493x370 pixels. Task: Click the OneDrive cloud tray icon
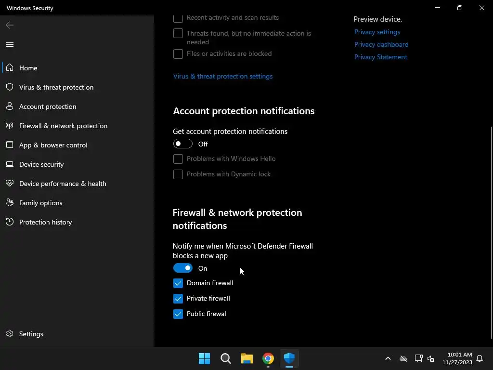click(403, 358)
